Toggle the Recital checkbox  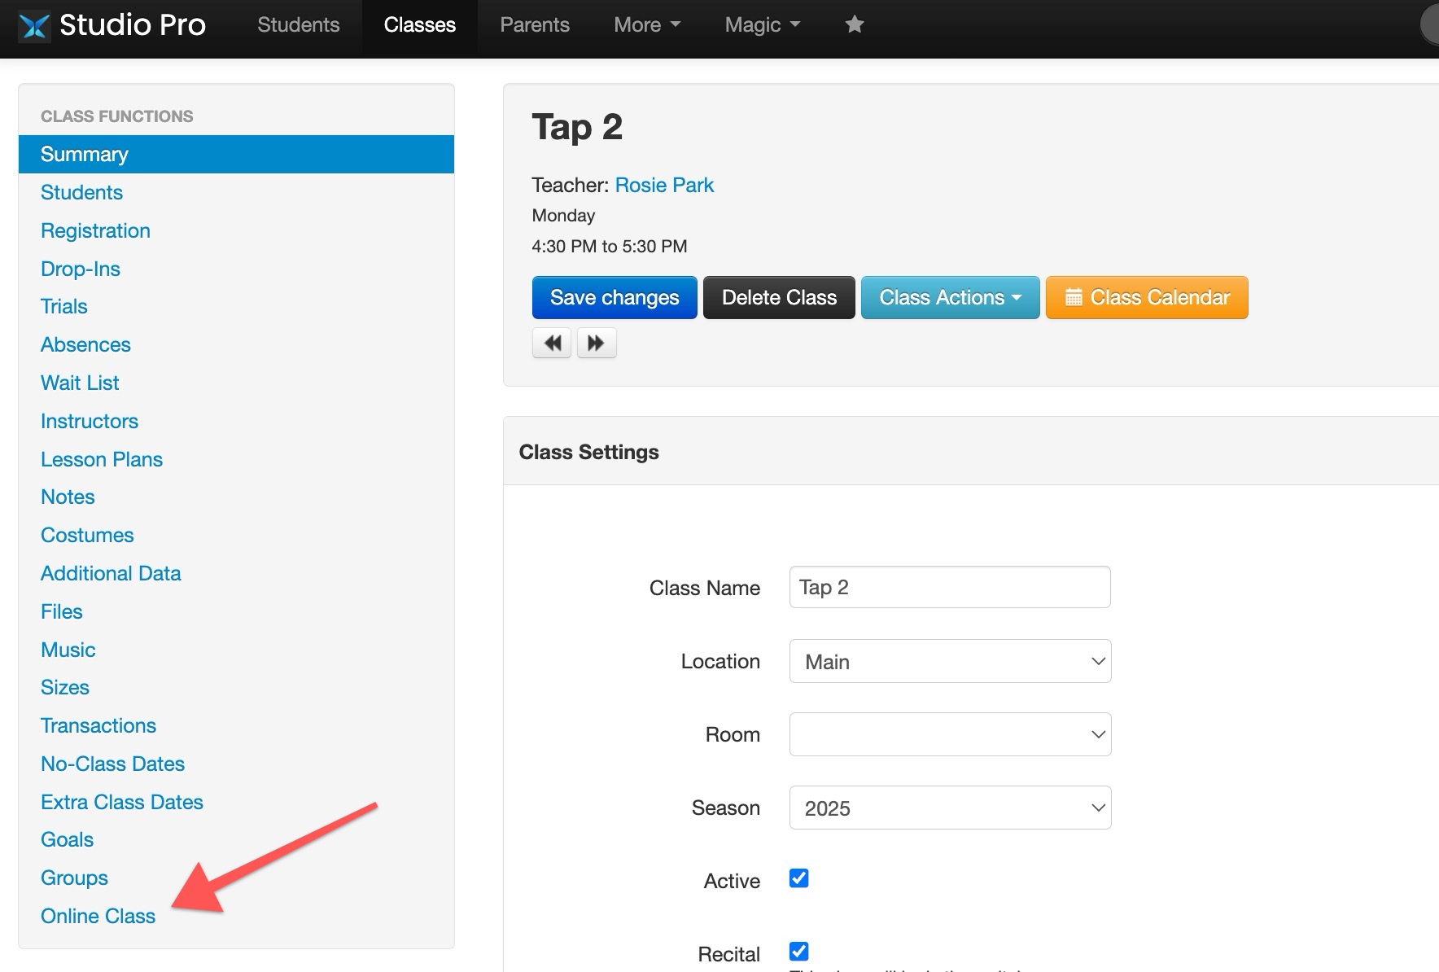coord(799,951)
